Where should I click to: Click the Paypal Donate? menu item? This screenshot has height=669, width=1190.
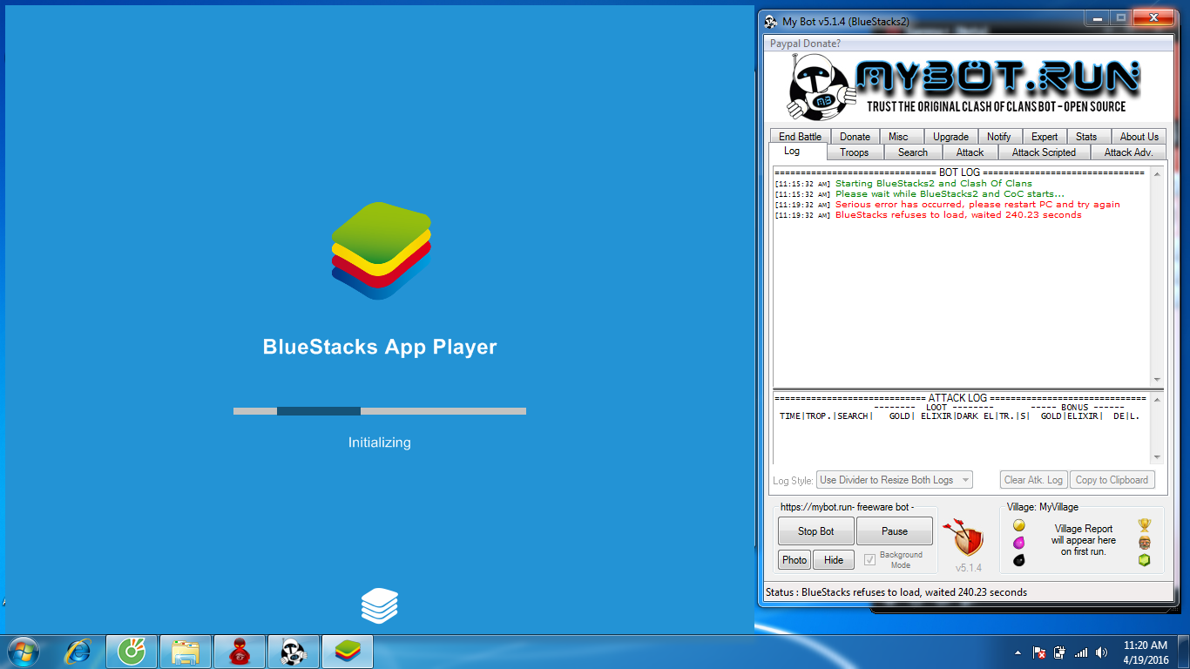tap(805, 44)
